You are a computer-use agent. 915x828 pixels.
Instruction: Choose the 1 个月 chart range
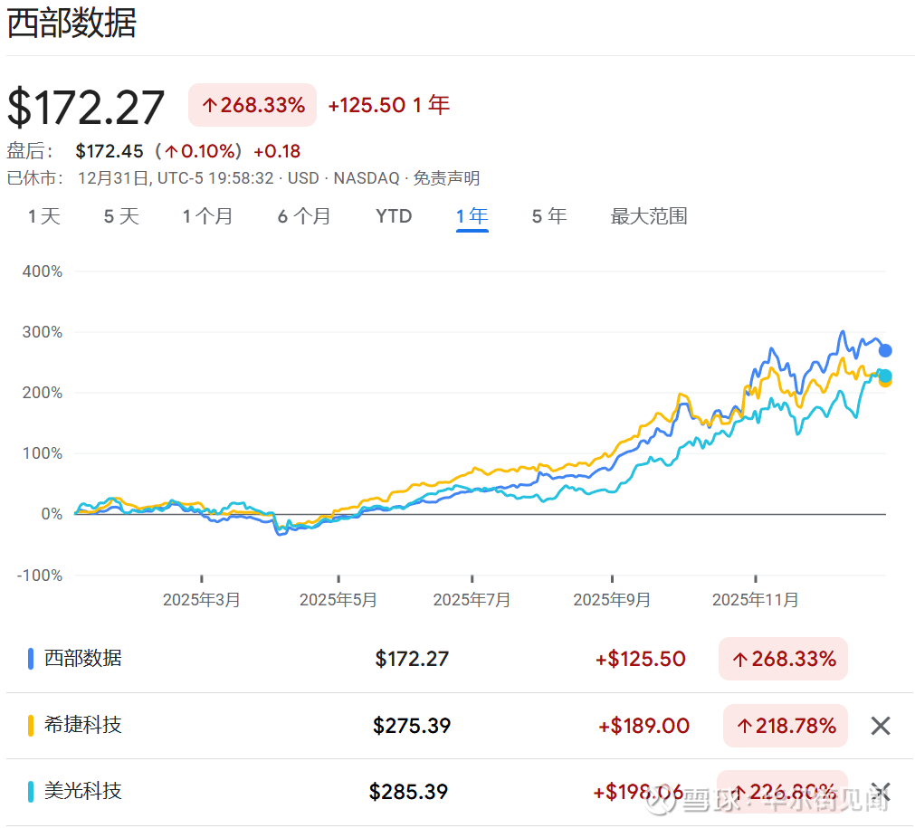tap(207, 216)
